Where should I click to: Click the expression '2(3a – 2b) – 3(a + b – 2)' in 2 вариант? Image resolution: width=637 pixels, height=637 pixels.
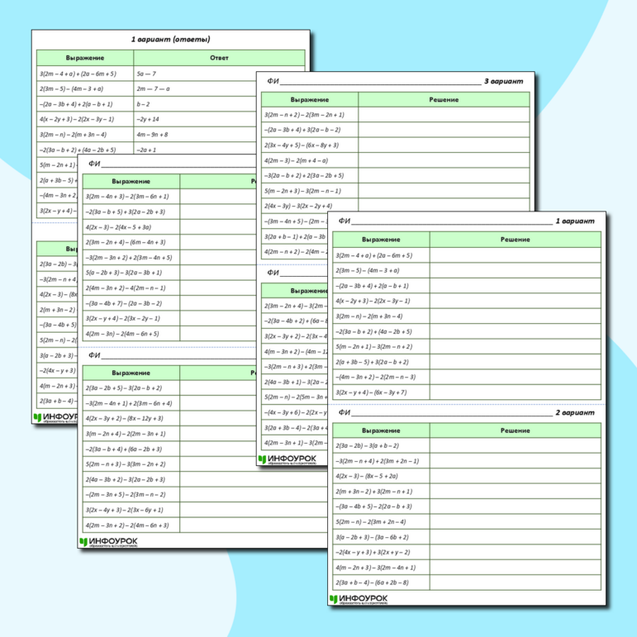tap(367, 446)
